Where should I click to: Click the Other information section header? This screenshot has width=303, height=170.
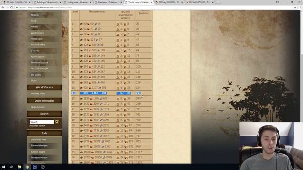tap(44, 101)
